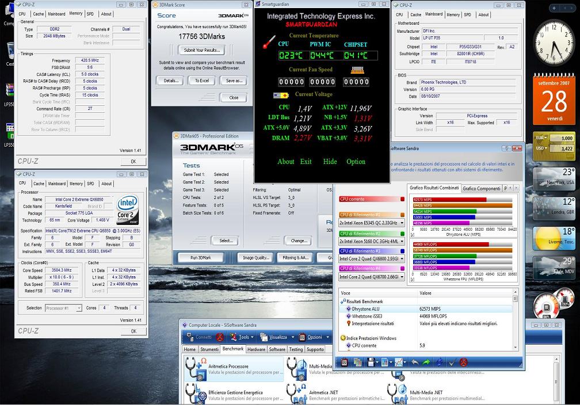Open the Intel Core 2 Quad QX6700 dropdown
This screenshot has width=580, height=405.
(x=402, y=277)
